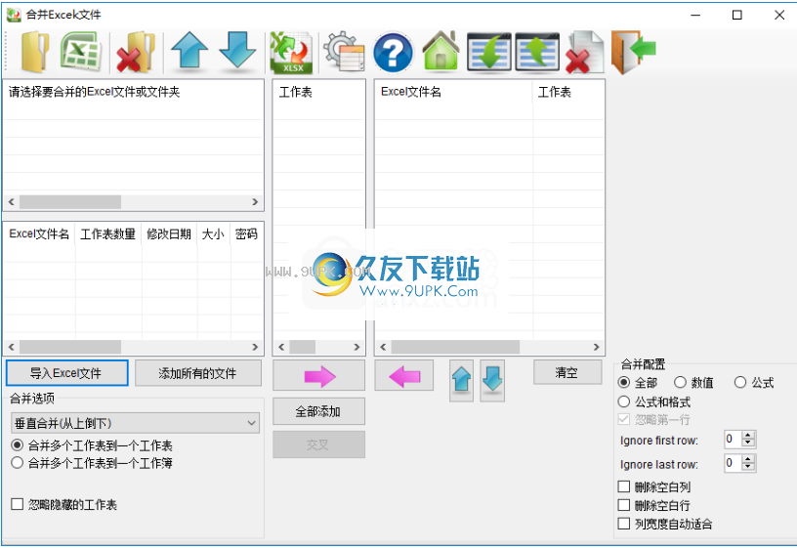Image resolution: width=797 pixels, height=549 pixels.
Task: Go to homepage green house icon
Action: tap(440, 51)
